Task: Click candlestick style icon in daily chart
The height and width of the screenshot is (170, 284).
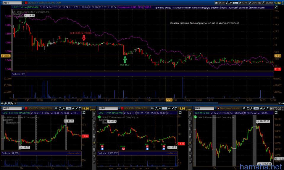Action: [x=169, y=108]
